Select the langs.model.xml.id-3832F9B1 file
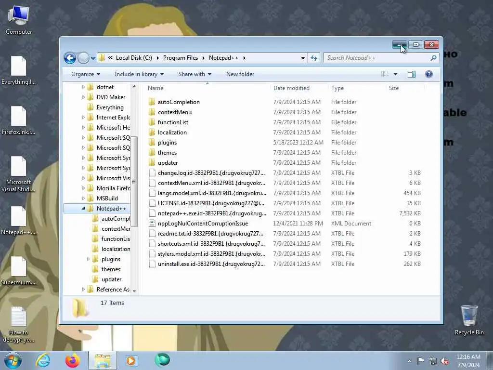Image resolution: width=493 pixels, height=370 pixels. tap(212, 193)
